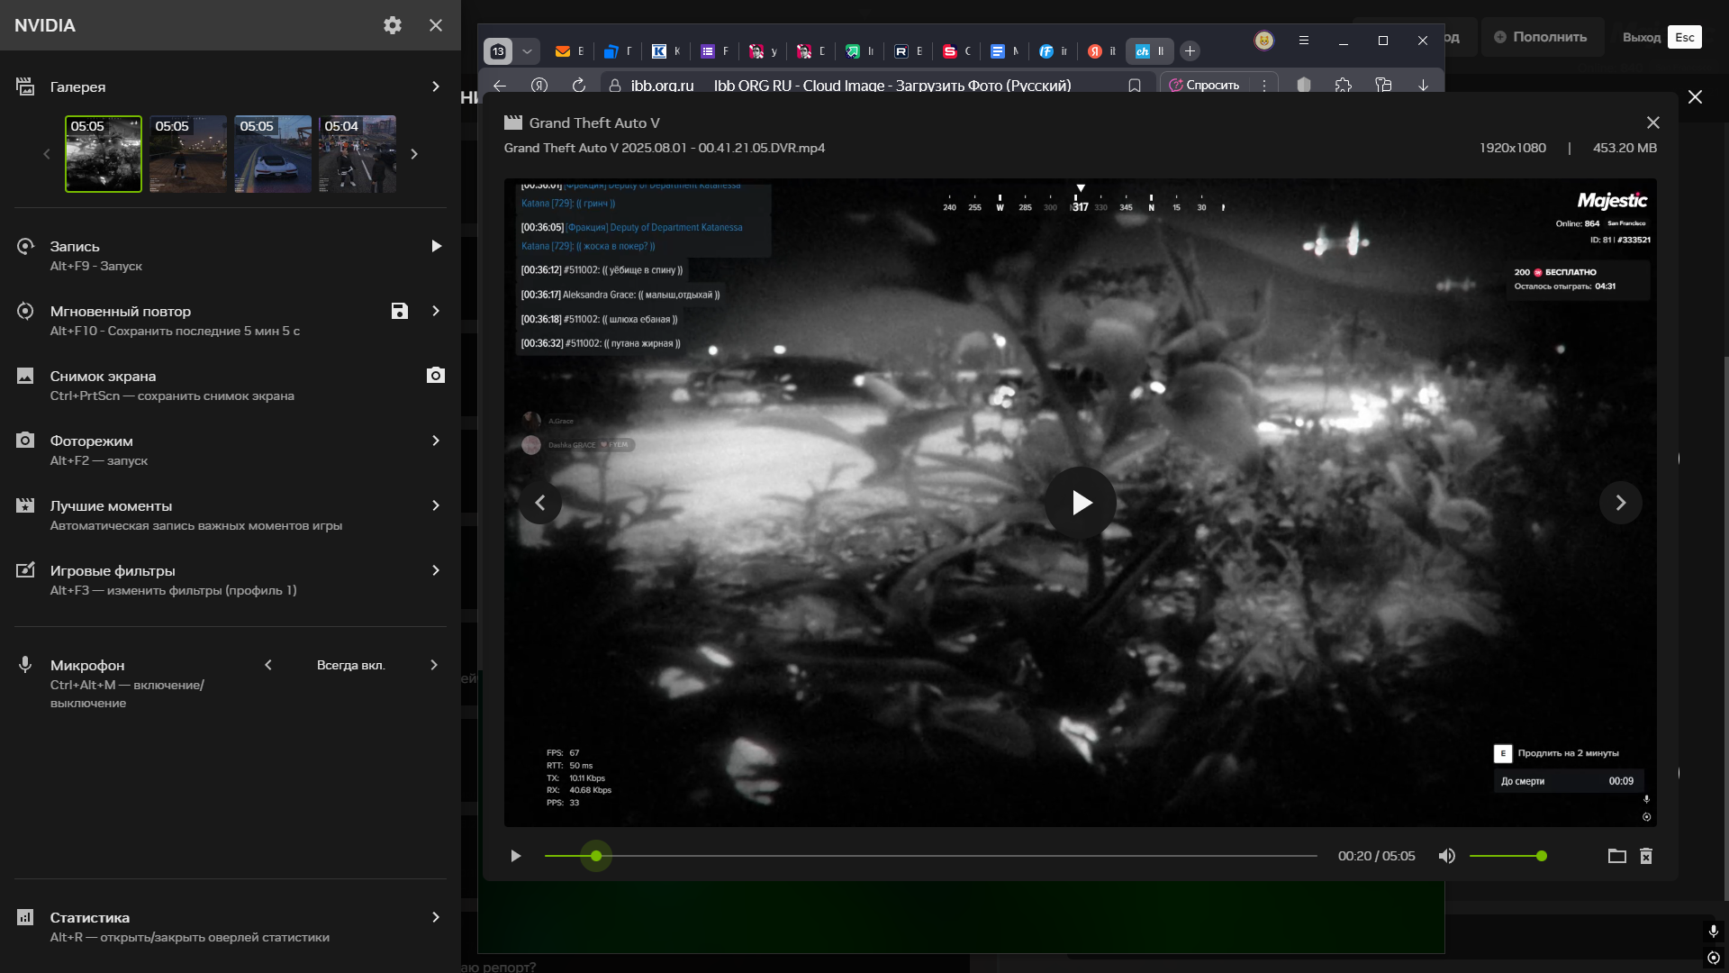Click the microphone icon in Микрофон row
The width and height of the screenshot is (1729, 973).
[x=25, y=665]
